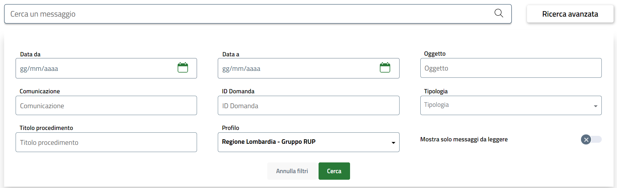Focus the Cerca un messaggio search box
This screenshot has height=188, width=617.
pos(242,14)
